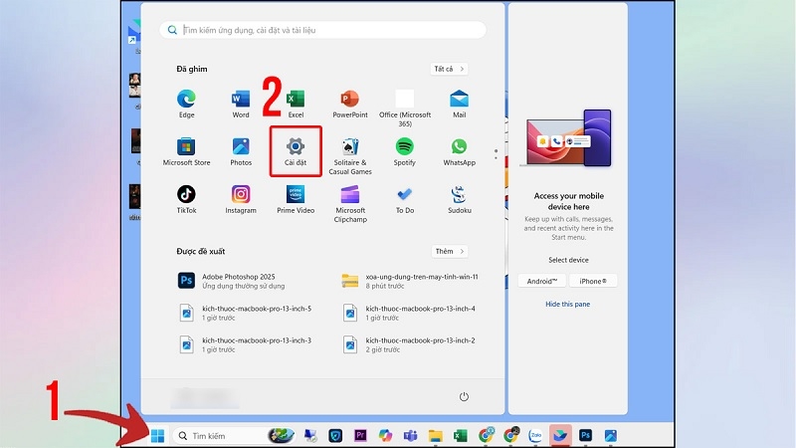Image resolution: width=796 pixels, height=448 pixels.
Task: Select iPhone device button
Action: click(x=593, y=281)
